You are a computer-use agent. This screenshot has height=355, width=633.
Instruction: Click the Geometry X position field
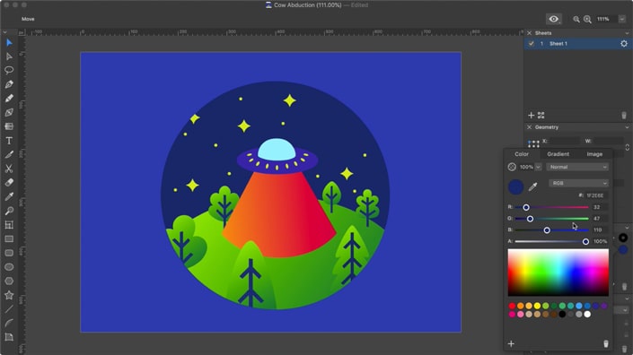pos(564,141)
